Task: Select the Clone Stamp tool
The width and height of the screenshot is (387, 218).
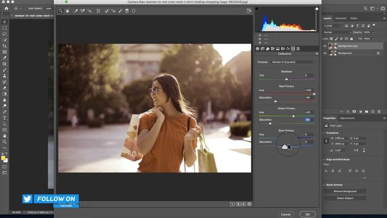Action: 4,76
